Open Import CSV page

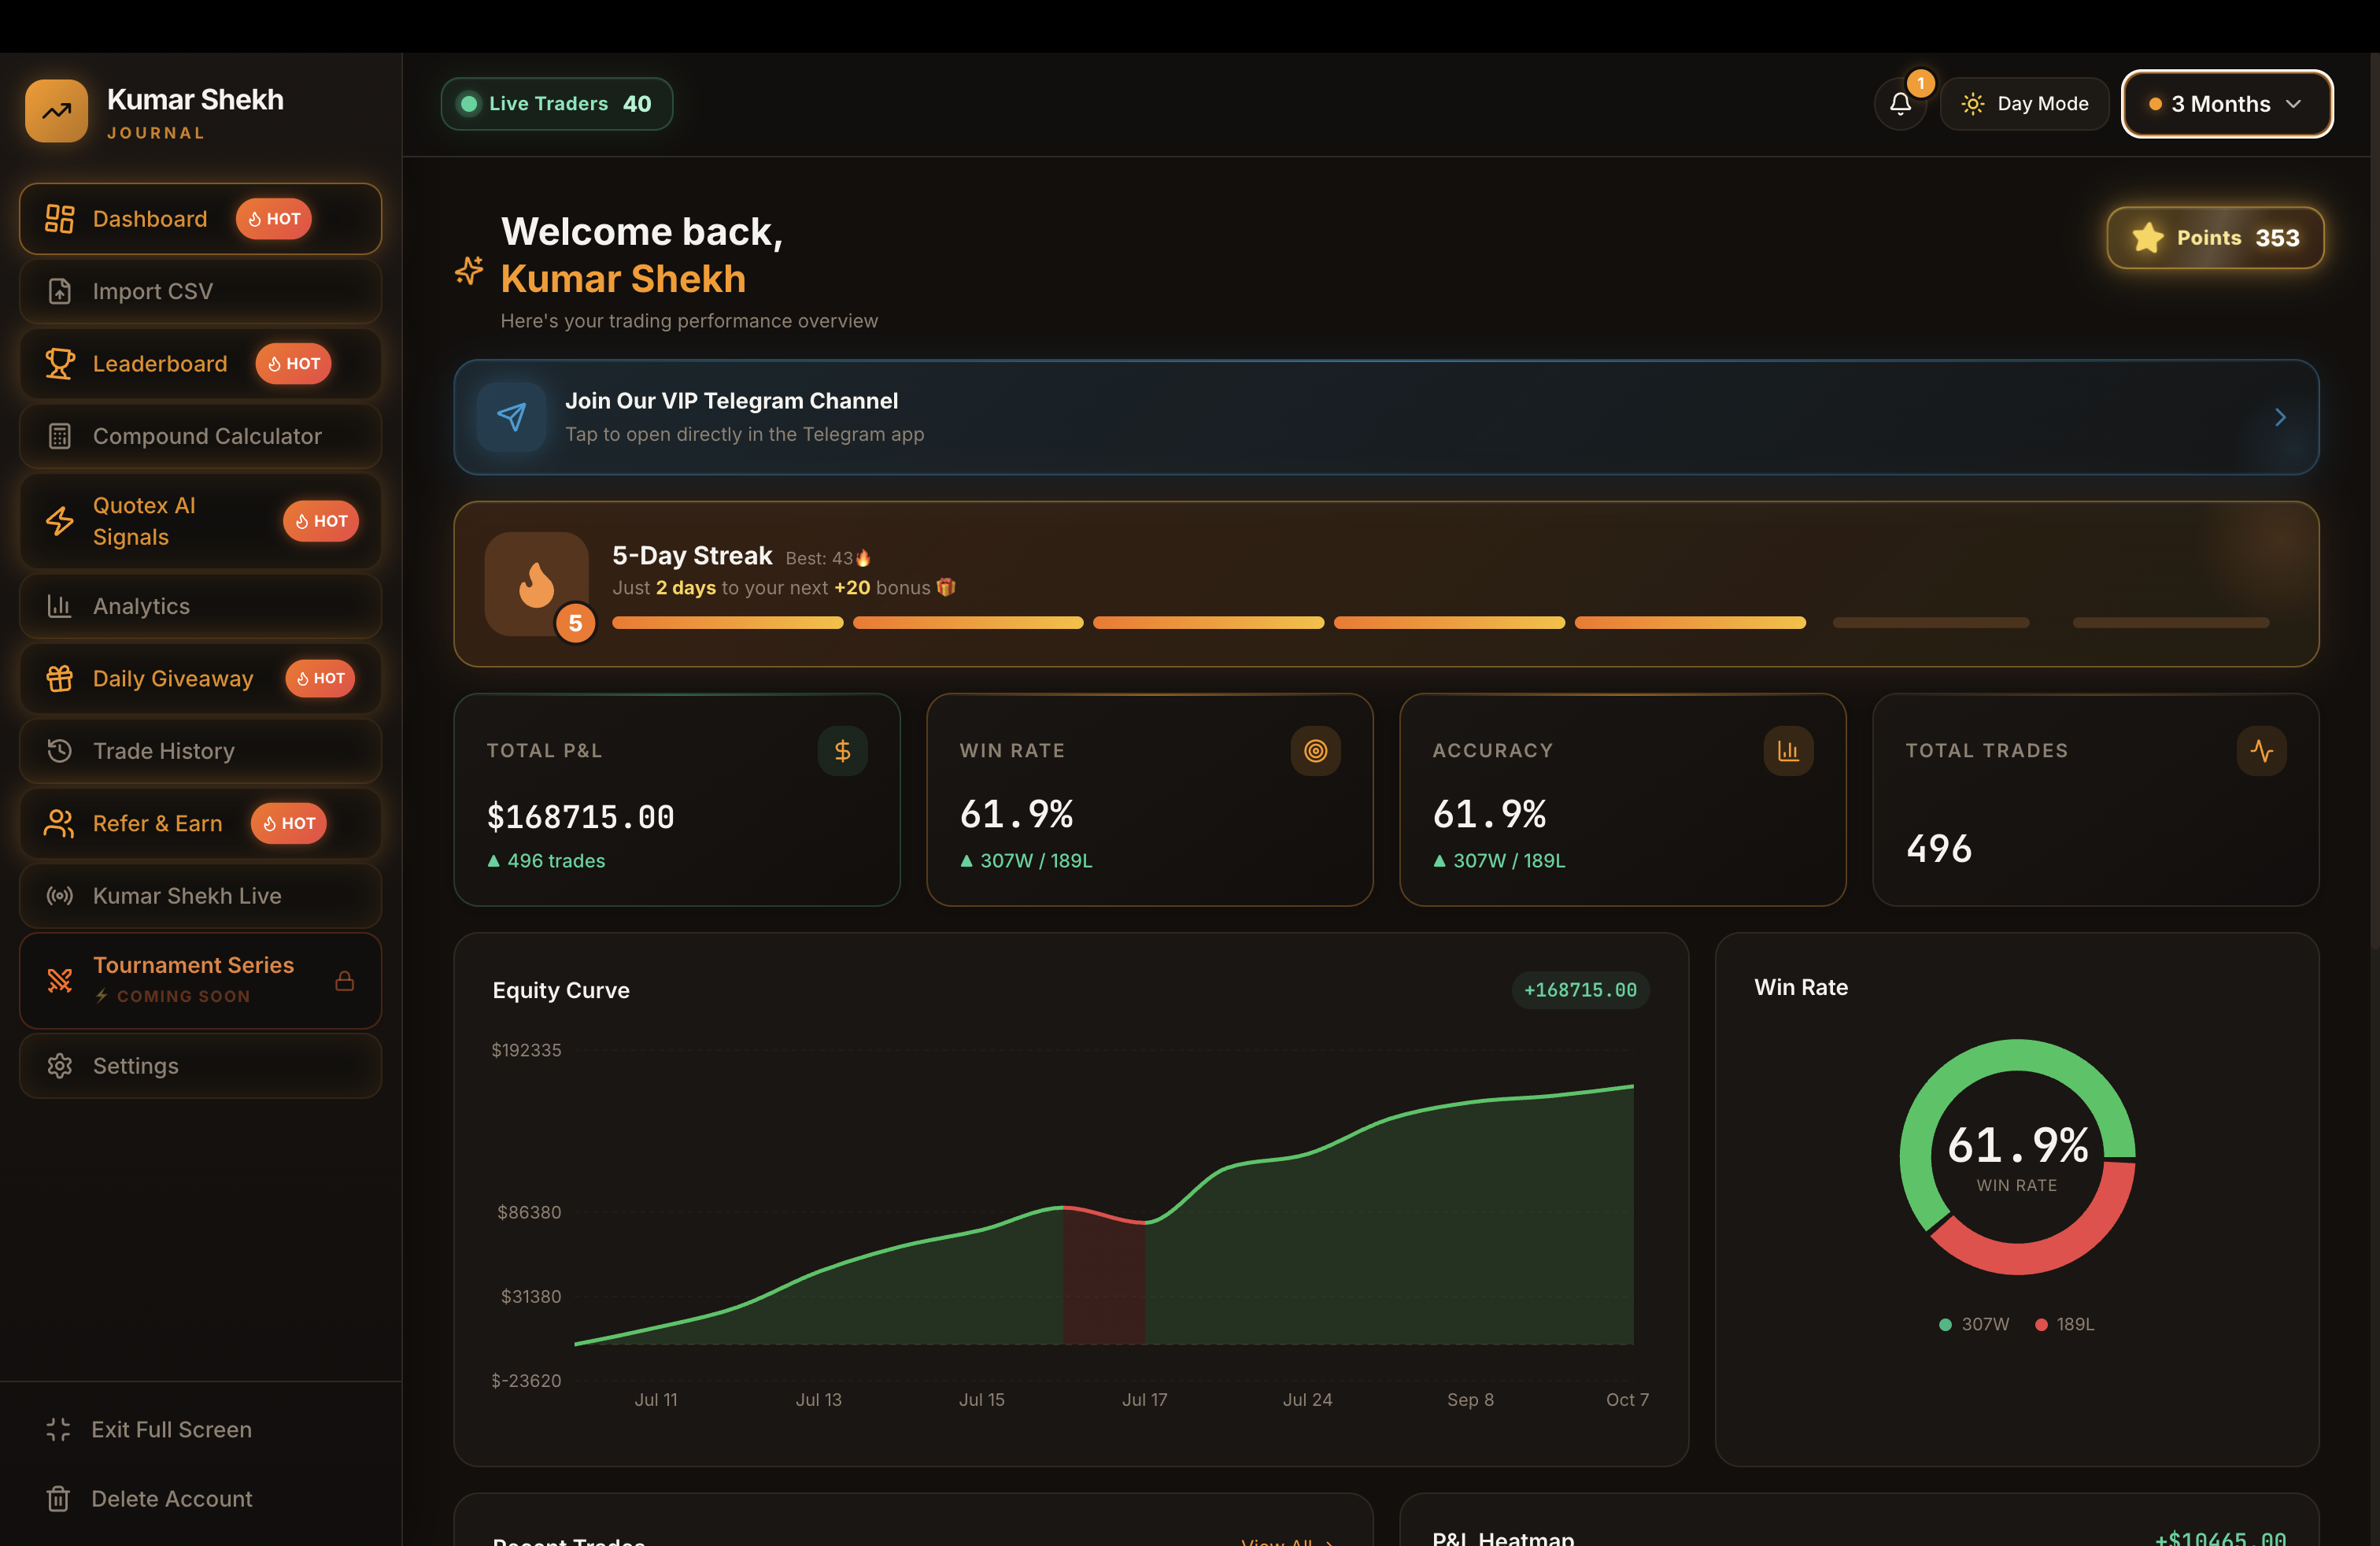click(x=200, y=291)
